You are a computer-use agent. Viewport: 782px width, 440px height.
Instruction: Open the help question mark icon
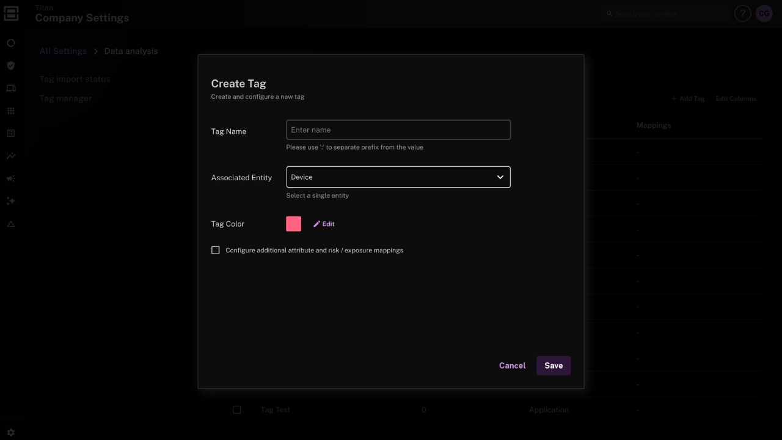pyautogui.click(x=742, y=13)
